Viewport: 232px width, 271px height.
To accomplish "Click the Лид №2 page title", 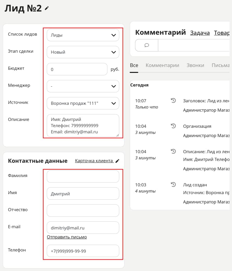I will [23, 8].
